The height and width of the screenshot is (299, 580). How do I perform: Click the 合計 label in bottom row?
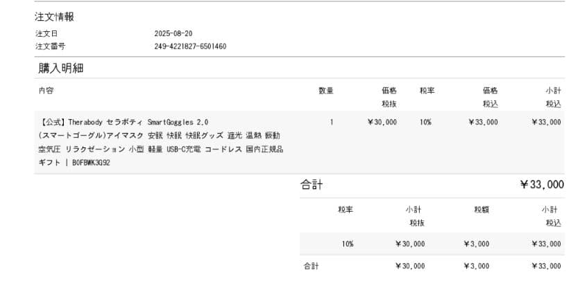click(310, 266)
